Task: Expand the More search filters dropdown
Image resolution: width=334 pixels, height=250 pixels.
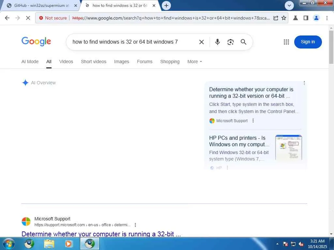Action: pyautogui.click(x=194, y=62)
